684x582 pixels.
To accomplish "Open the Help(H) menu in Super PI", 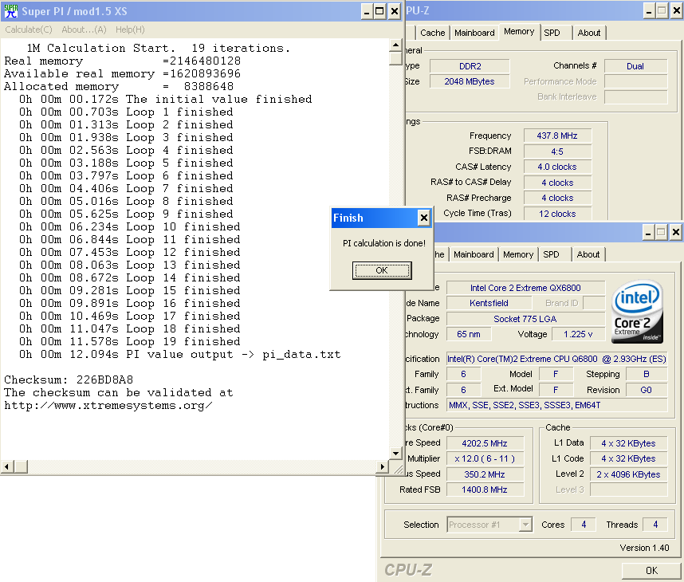I will pyautogui.click(x=130, y=29).
